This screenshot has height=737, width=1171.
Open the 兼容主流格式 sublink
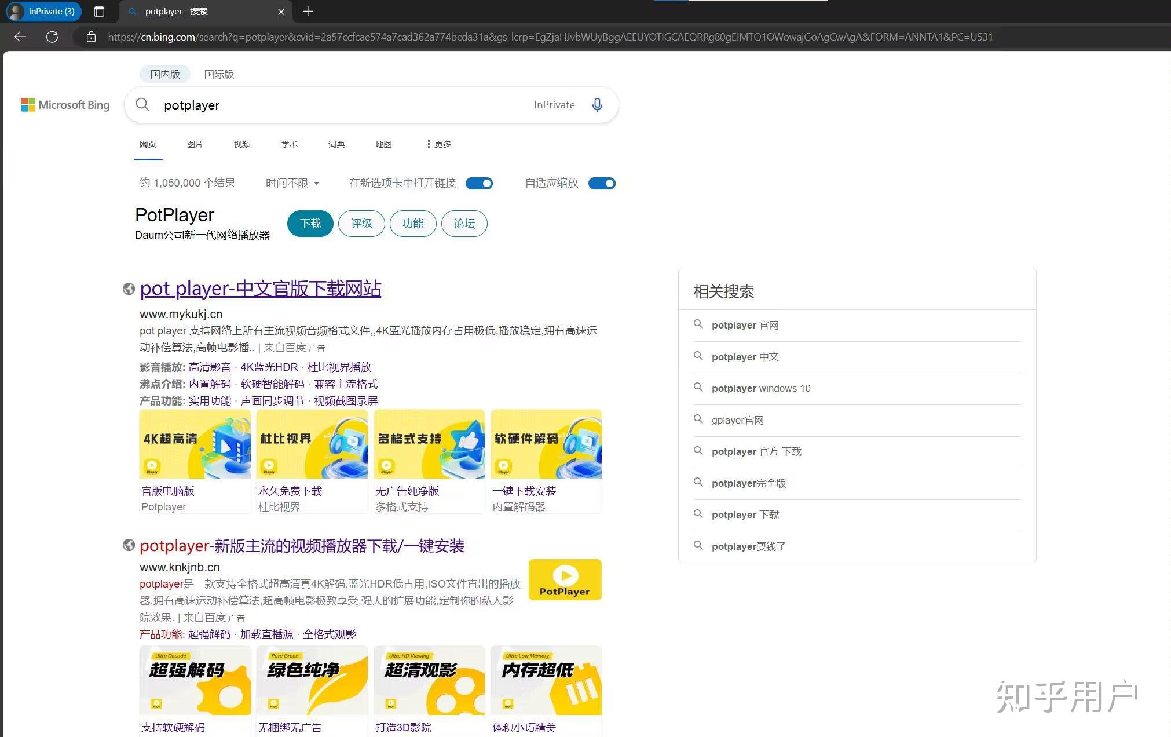tap(346, 384)
